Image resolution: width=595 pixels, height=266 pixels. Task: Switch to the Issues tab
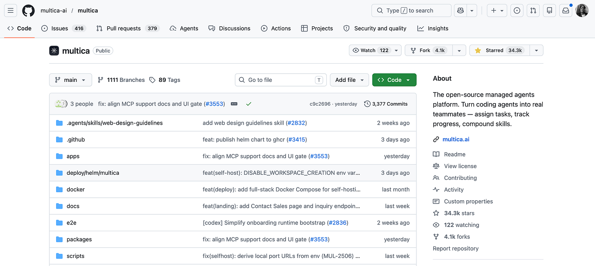coord(64,28)
